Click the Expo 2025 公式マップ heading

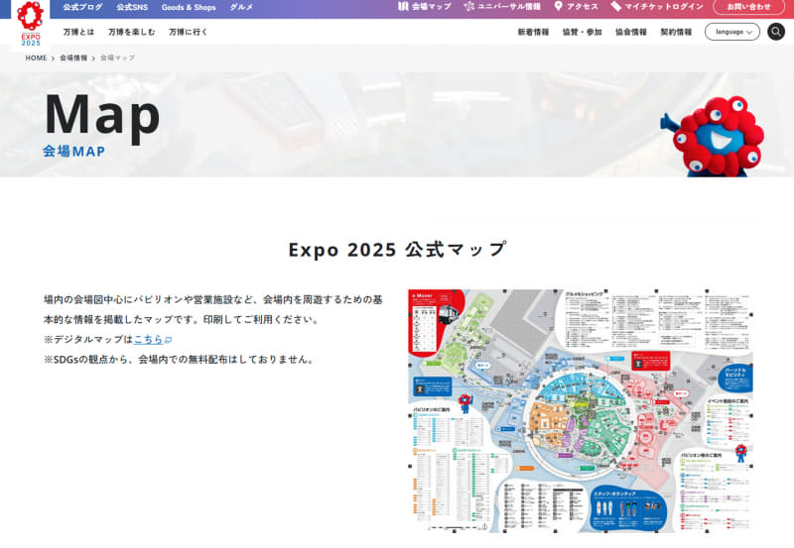pyautogui.click(x=397, y=250)
